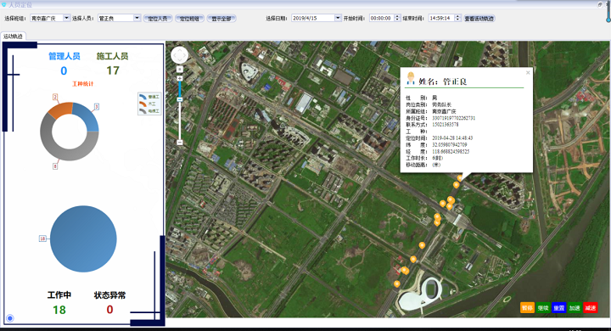Click the blue legend entry in the chart legend
Viewport: 611px width, 331px height.
[x=149, y=97]
